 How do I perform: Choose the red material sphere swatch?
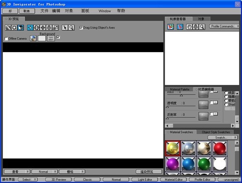click(220, 148)
